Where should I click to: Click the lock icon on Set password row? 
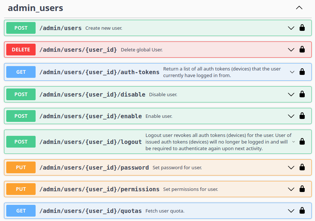(x=302, y=167)
